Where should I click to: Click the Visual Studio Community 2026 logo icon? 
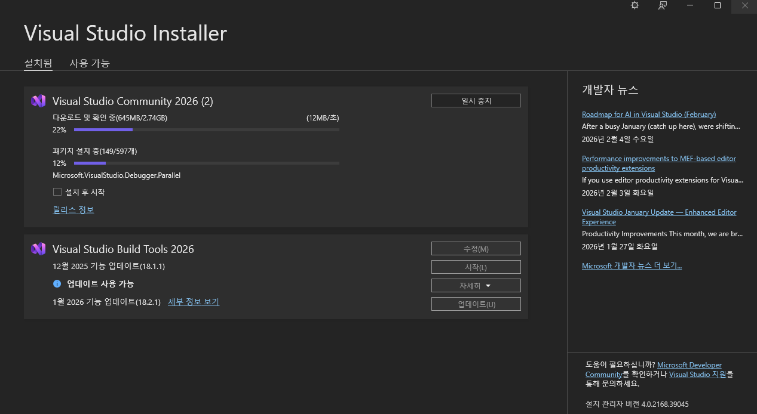(38, 101)
